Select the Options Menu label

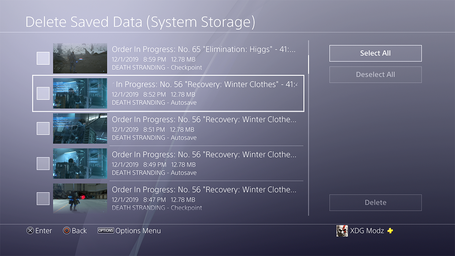138,231
